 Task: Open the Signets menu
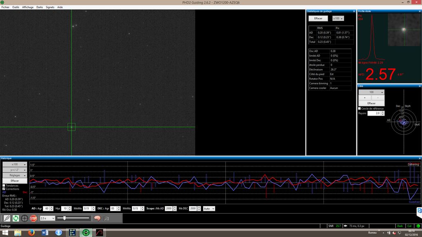click(x=50, y=7)
